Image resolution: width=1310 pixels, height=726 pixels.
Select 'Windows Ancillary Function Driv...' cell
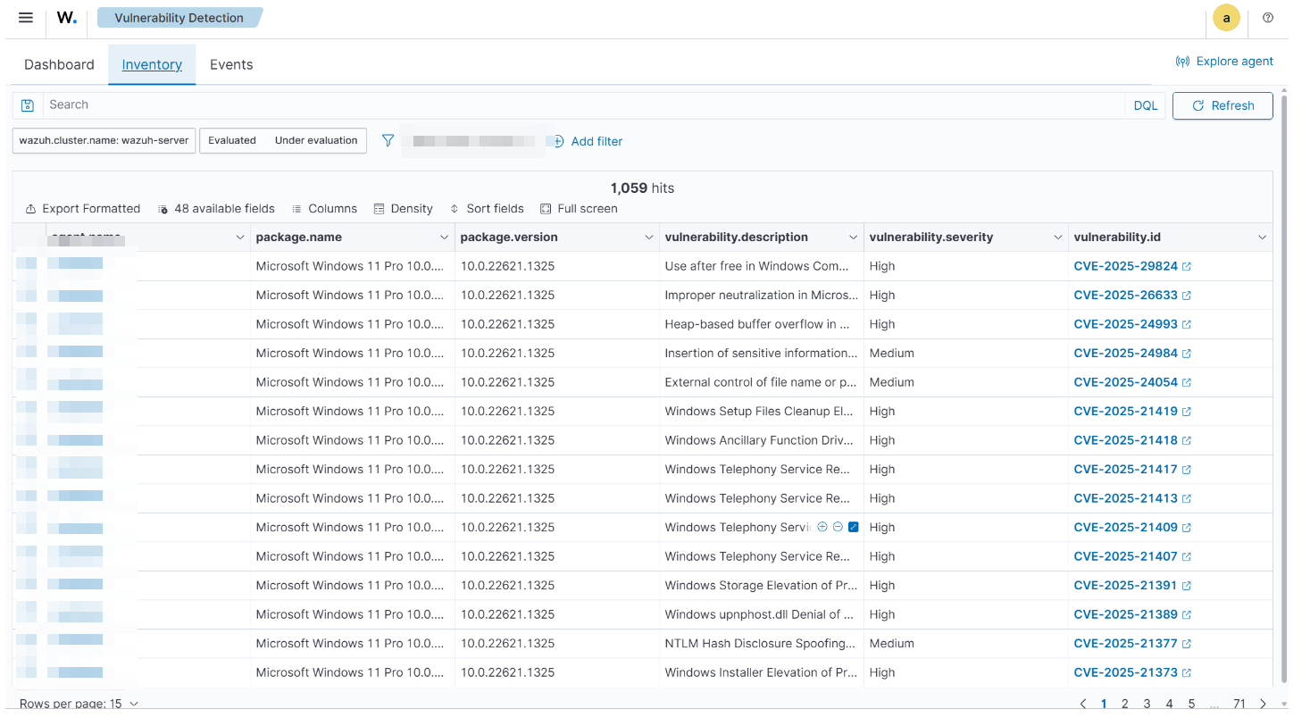[762, 440]
